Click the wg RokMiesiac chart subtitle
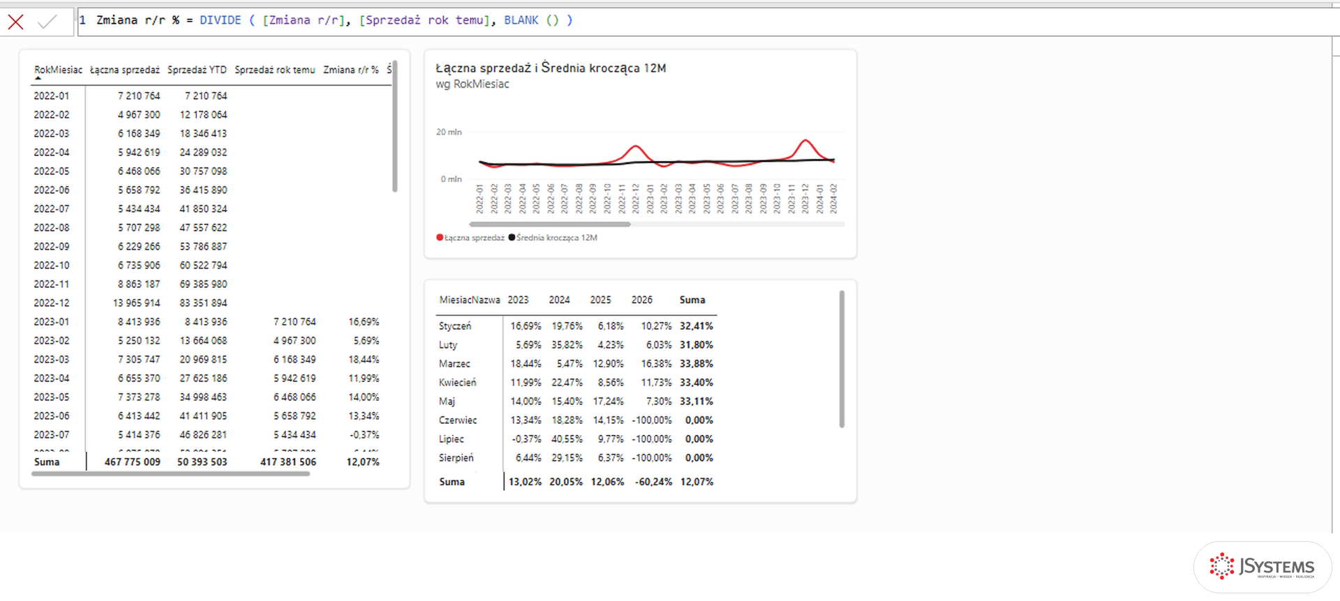The height and width of the screenshot is (601, 1340). pyautogui.click(x=472, y=84)
